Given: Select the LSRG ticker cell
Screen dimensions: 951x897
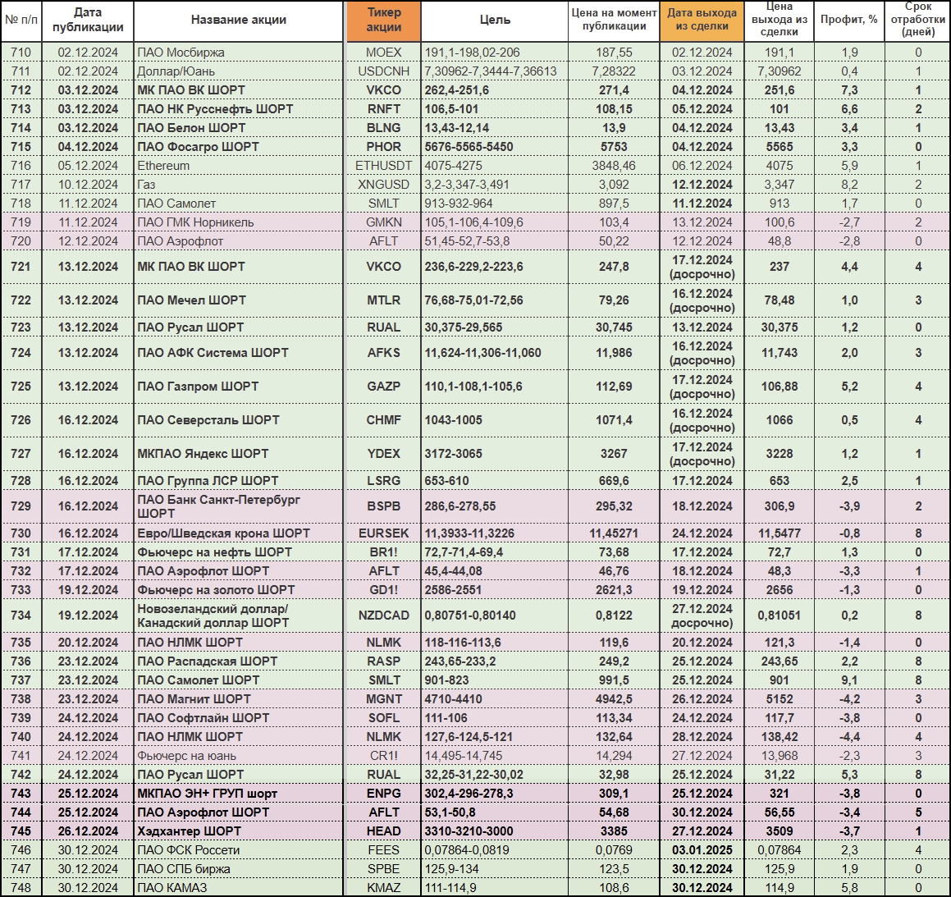Looking at the screenshot, I should pyautogui.click(x=383, y=481).
